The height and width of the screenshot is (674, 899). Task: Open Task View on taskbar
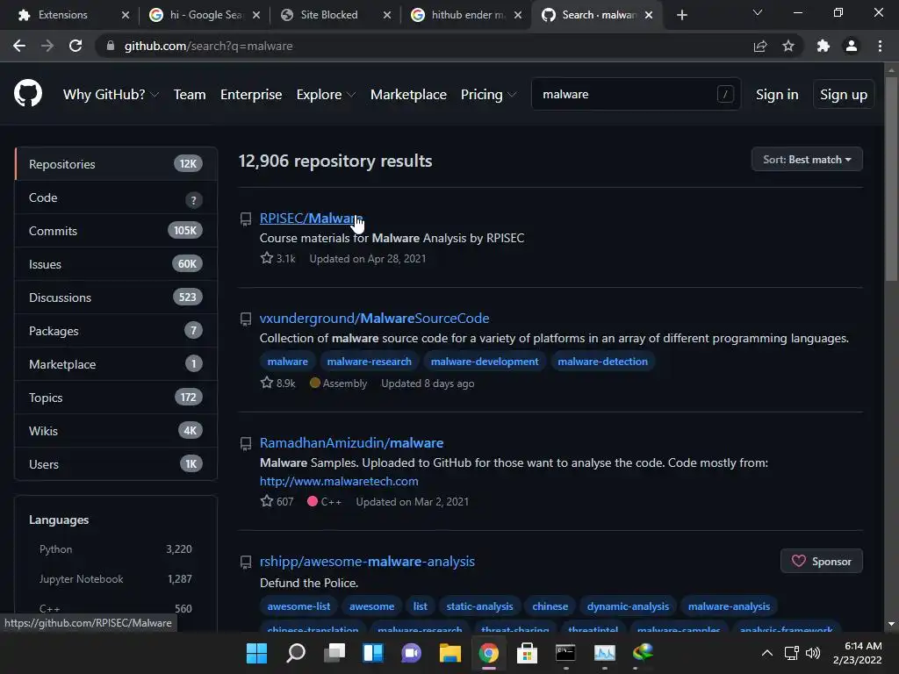334,653
